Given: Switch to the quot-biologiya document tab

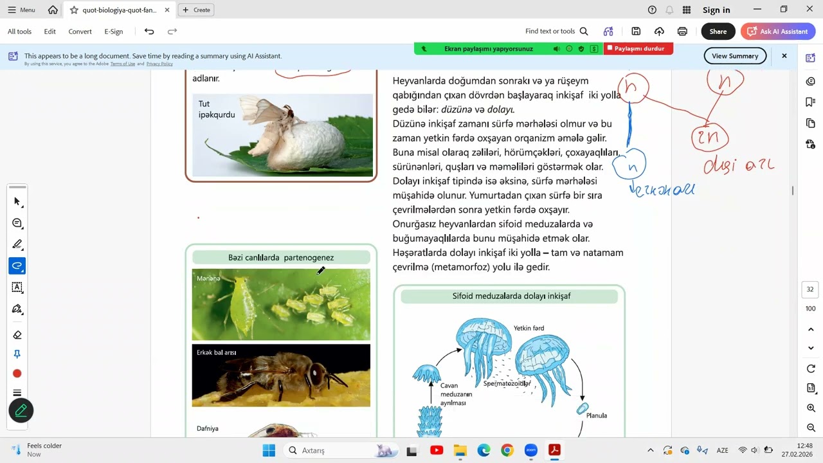Looking at the screenshot, I should click(119, 10).
